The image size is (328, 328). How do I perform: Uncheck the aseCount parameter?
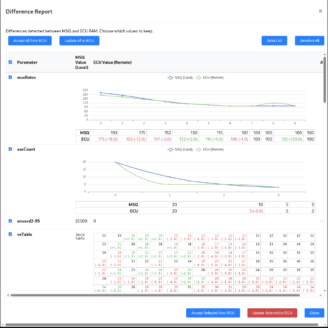click(x=9, y=149)
